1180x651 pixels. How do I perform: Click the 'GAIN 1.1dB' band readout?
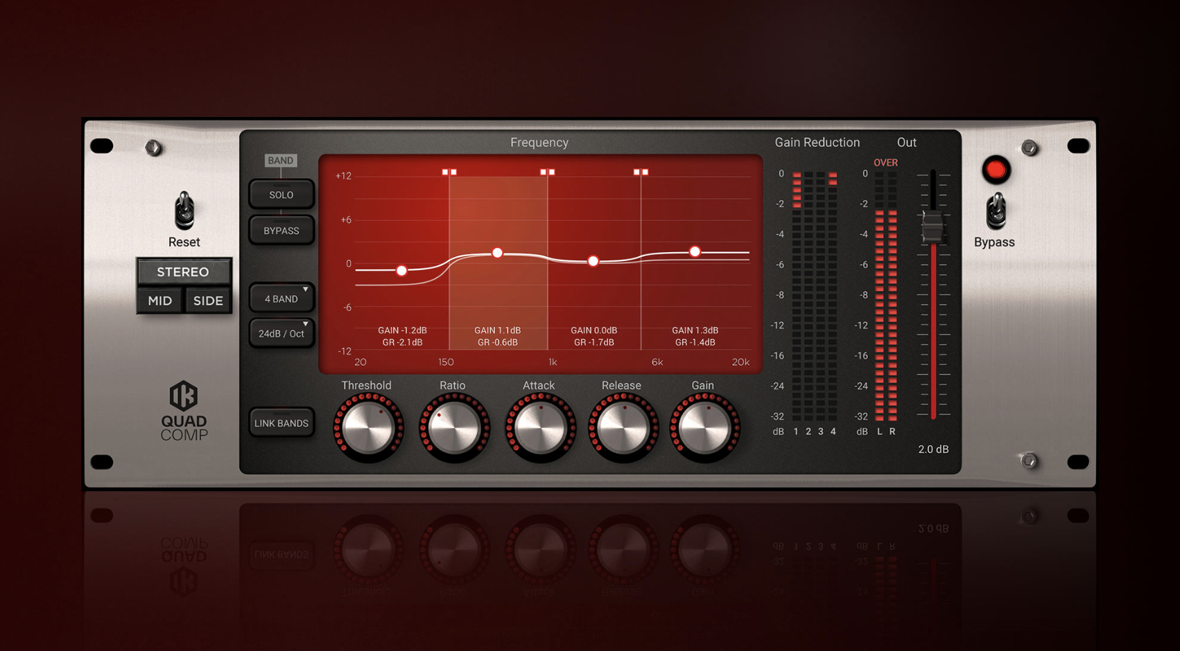(x=498, y=330)
